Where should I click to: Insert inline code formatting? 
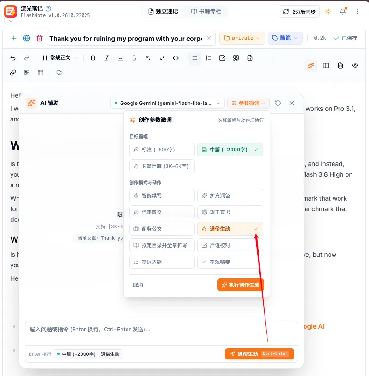[x=176, y=58]
